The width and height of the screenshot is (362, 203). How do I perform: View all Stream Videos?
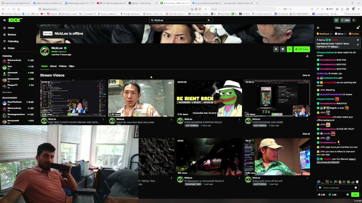(x=306, y=75)
